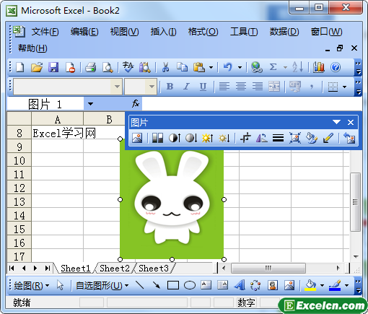Toggle Bold formatting
This screenshot has width=368, height=314.
point(170,86)
